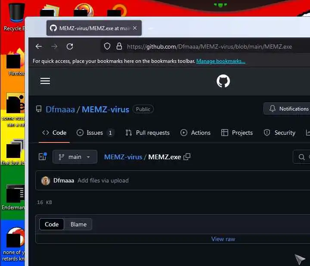The image size is (310, 266).
Task: Click the search icon in the file search box
Action: (x=301, y=157)
